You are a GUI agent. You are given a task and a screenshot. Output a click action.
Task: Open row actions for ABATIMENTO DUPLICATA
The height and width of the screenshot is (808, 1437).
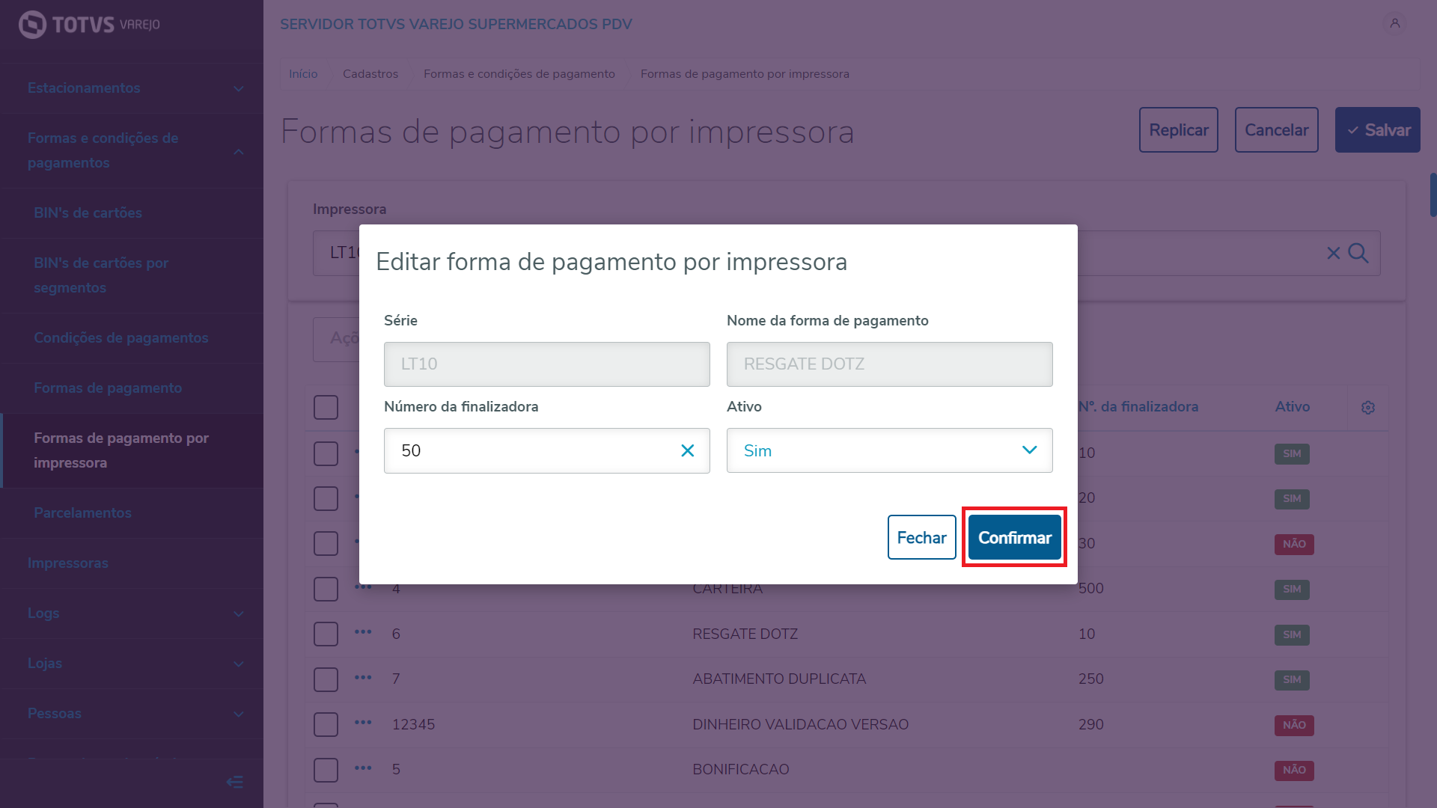pos(363,678)
